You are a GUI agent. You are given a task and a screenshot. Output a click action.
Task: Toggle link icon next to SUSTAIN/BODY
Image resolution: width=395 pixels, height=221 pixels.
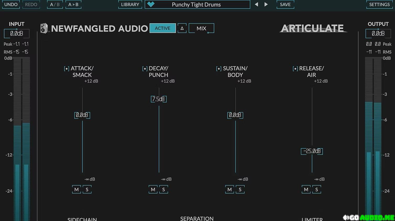tap(219, 69)
